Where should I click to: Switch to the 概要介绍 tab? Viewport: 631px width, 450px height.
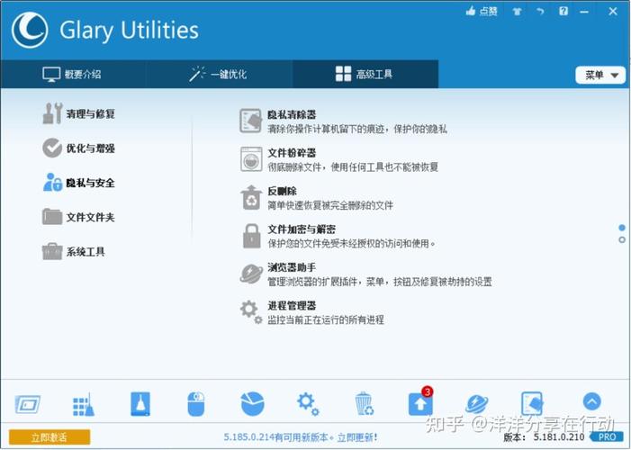(x=72, y=74)
